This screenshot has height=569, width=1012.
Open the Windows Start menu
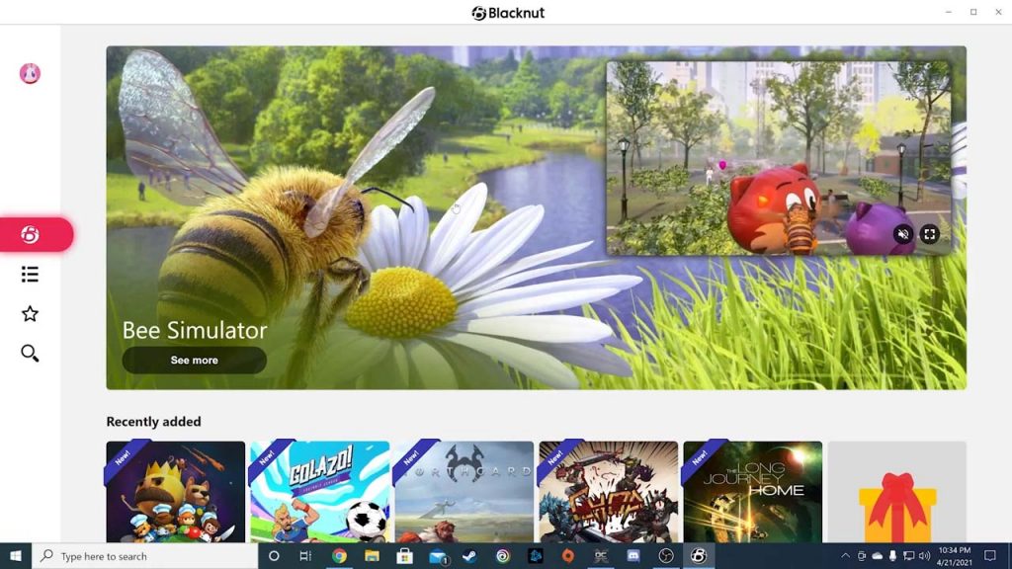coord(16,556)
